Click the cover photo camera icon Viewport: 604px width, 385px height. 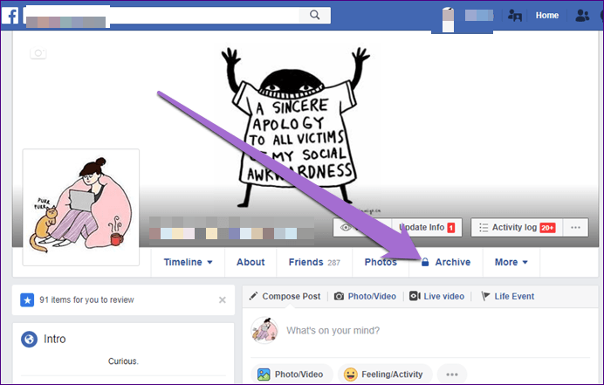tap(38, 52)
